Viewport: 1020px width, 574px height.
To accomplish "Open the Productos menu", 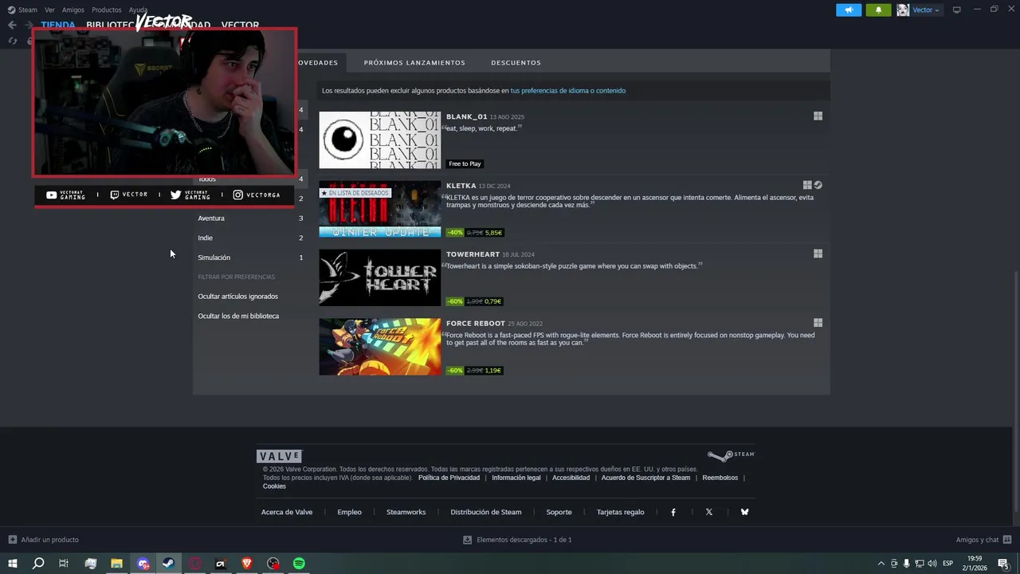I will (107, 10).
